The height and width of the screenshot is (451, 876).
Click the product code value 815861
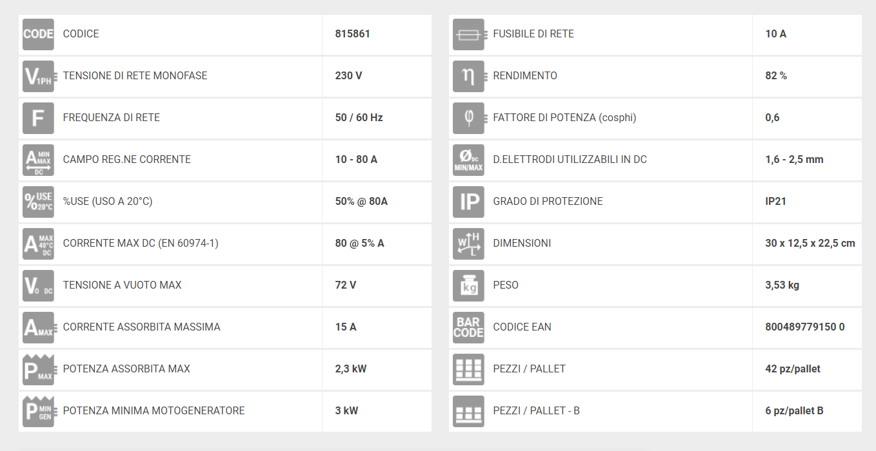(x=353, y=34)
